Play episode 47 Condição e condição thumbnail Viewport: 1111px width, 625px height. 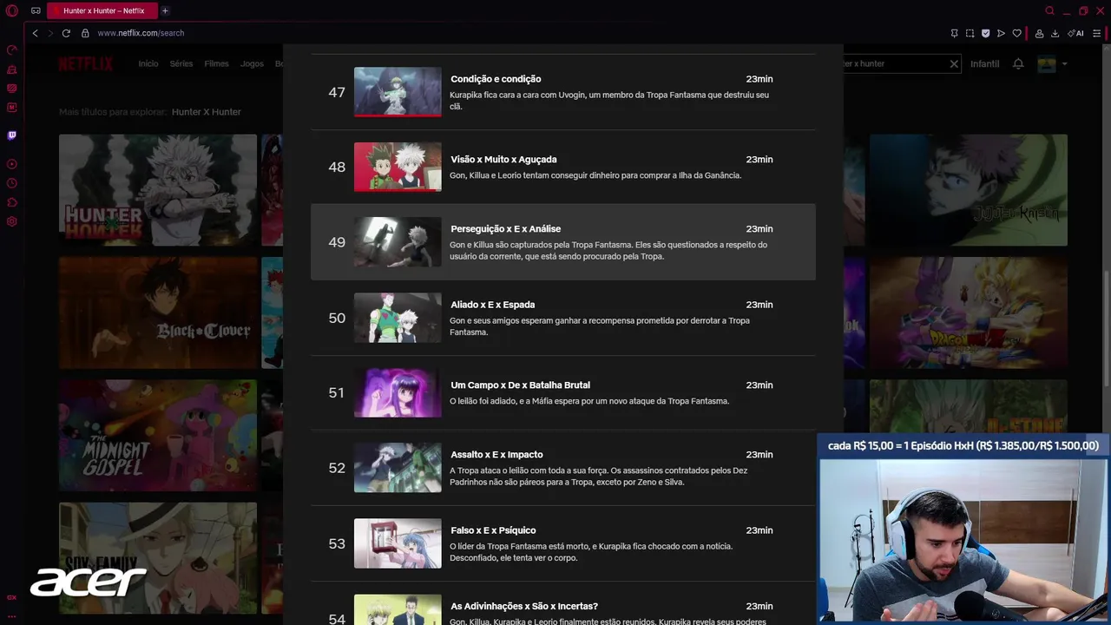(398, 91)
